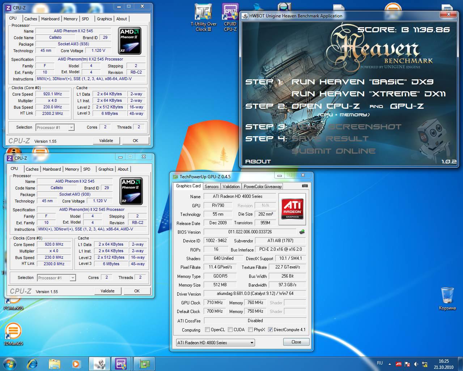The image size is (463, 371).
Task: Open the ATI Radeon HD 4800 Series dropdown
Action: (x=216, y=343)
